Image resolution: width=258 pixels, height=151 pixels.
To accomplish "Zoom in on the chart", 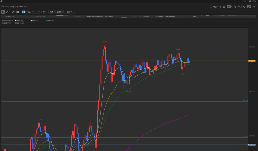I will (x=235, y=7).
